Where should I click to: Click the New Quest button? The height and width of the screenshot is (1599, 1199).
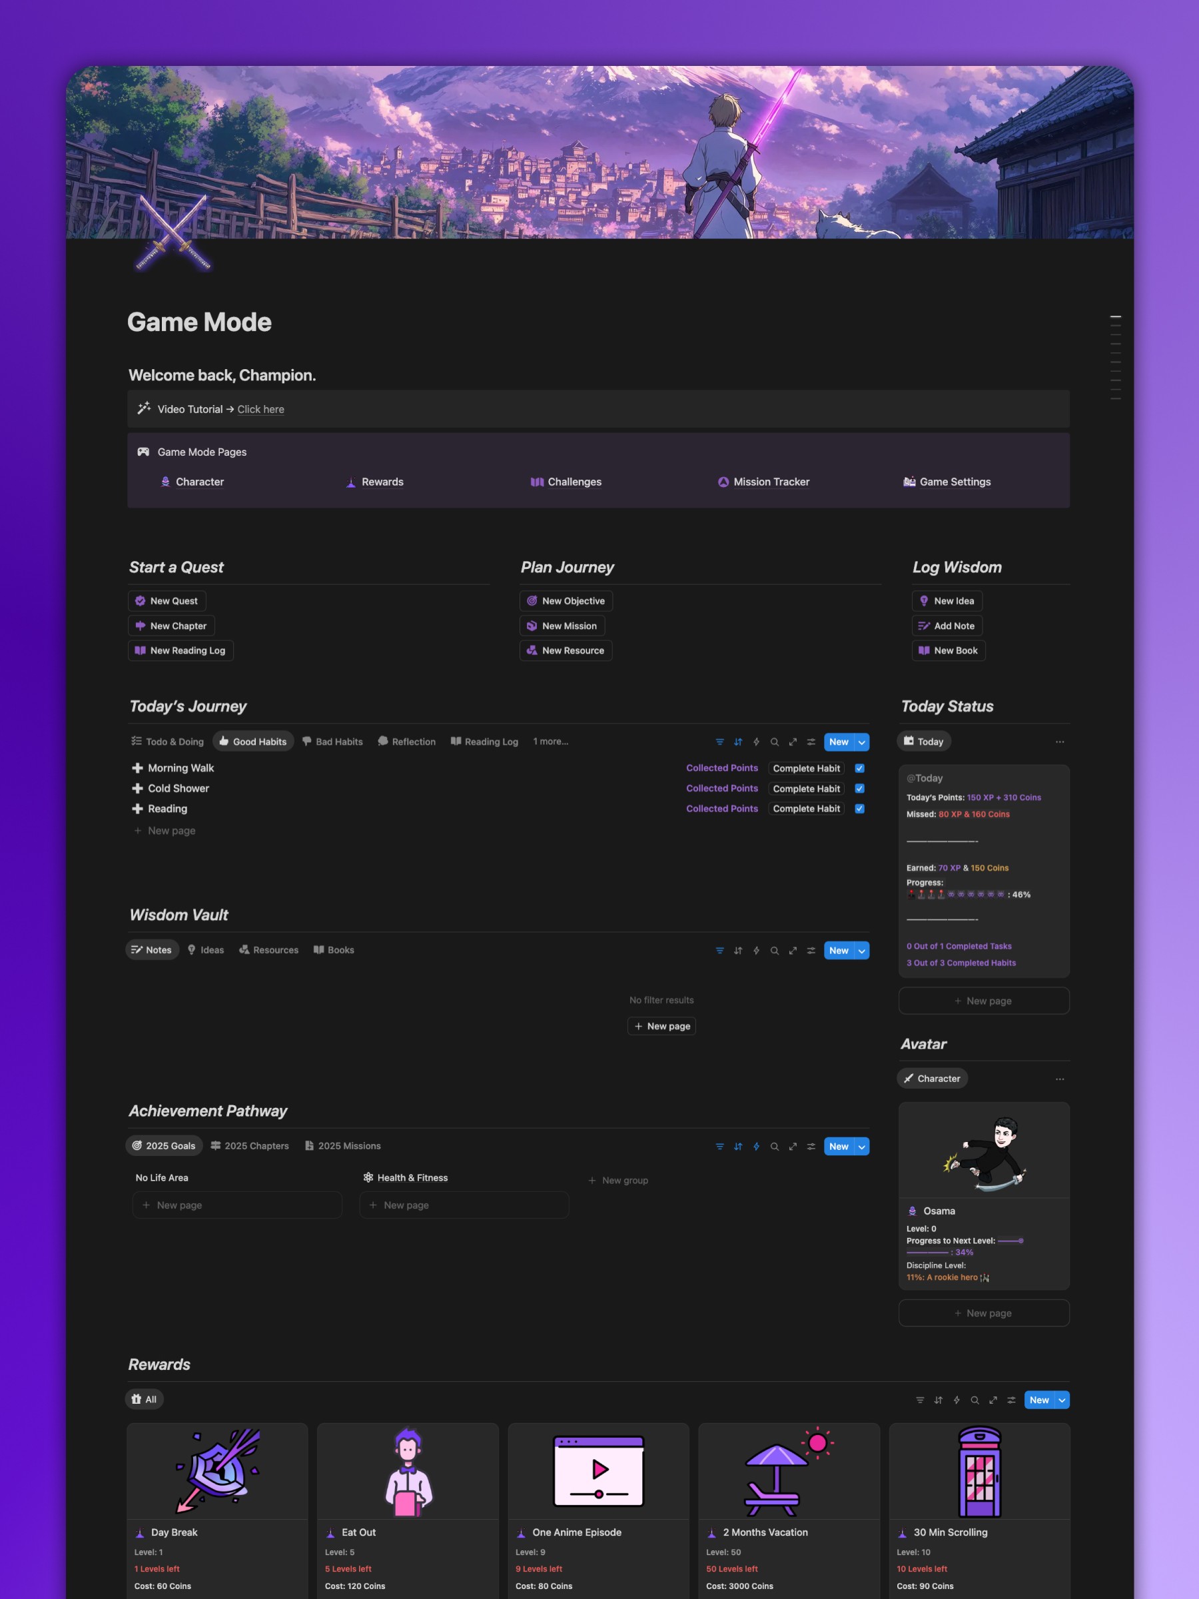167,601
